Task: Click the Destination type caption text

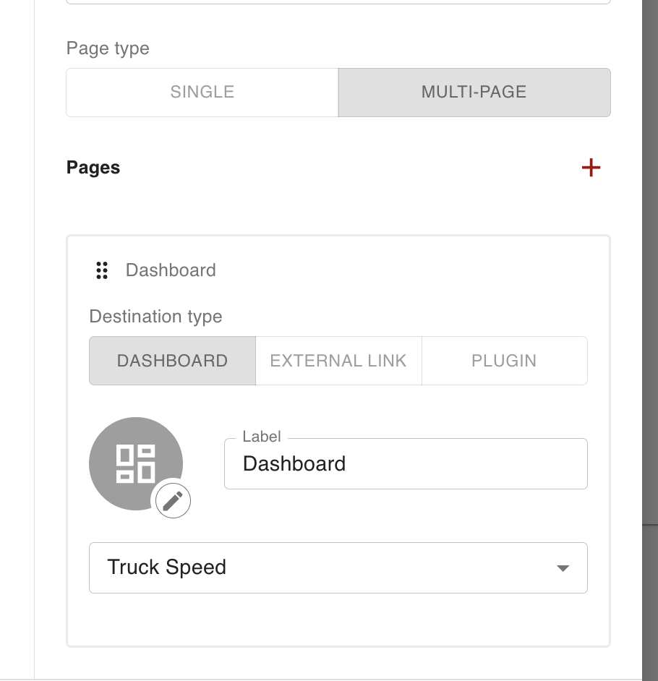Action: [x=155, y=317]
